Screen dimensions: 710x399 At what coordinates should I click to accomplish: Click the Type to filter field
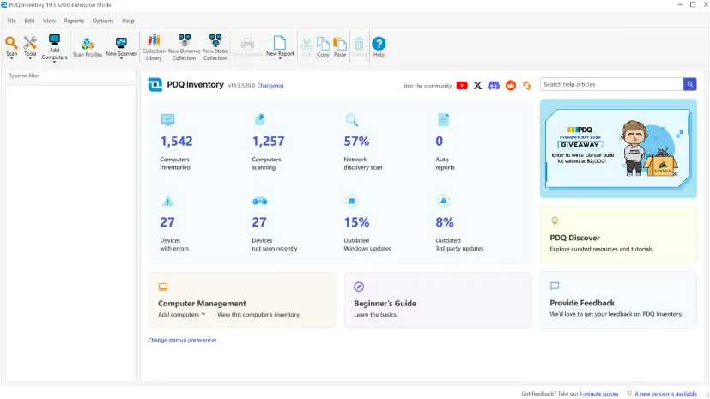click(x=70, y=76)
